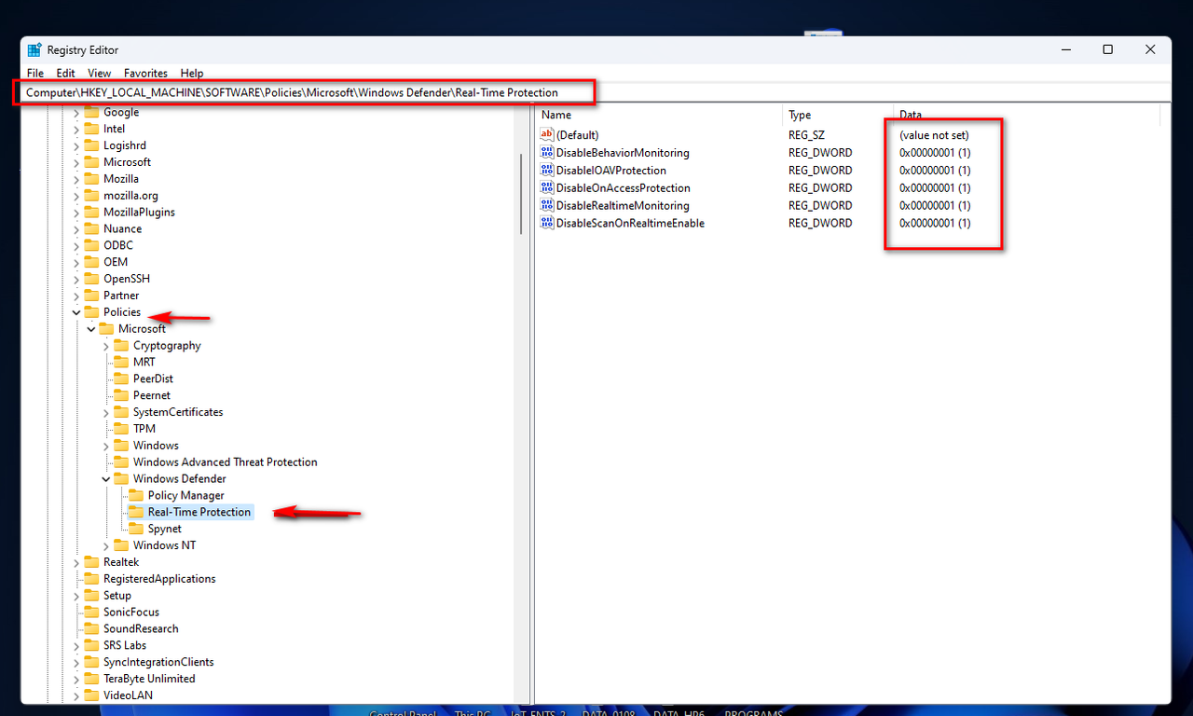Maximize the Registry Editor window

click(1107, 50)
